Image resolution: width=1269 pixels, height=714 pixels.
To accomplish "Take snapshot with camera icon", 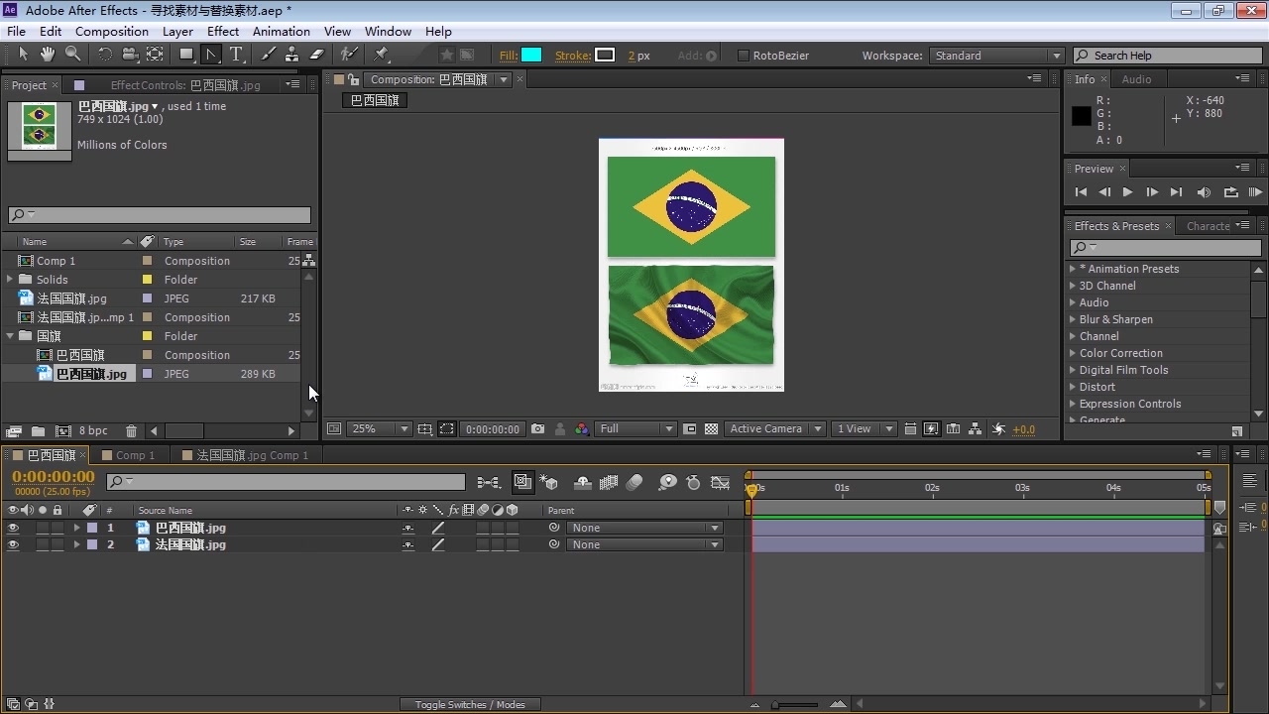I will 537,429.
